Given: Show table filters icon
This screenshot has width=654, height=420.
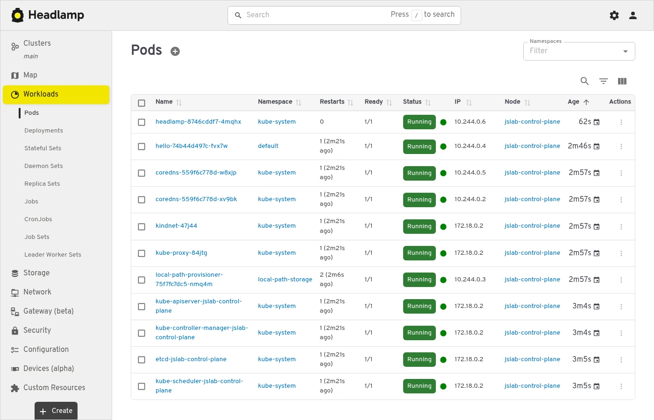Looking at the screenshot, I should pos(604,81).
